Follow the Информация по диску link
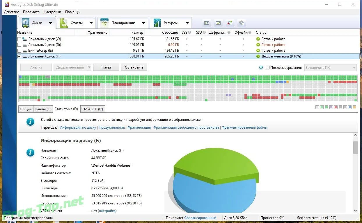Viewport: 362px width, 223px height. [x=78, y=127]
